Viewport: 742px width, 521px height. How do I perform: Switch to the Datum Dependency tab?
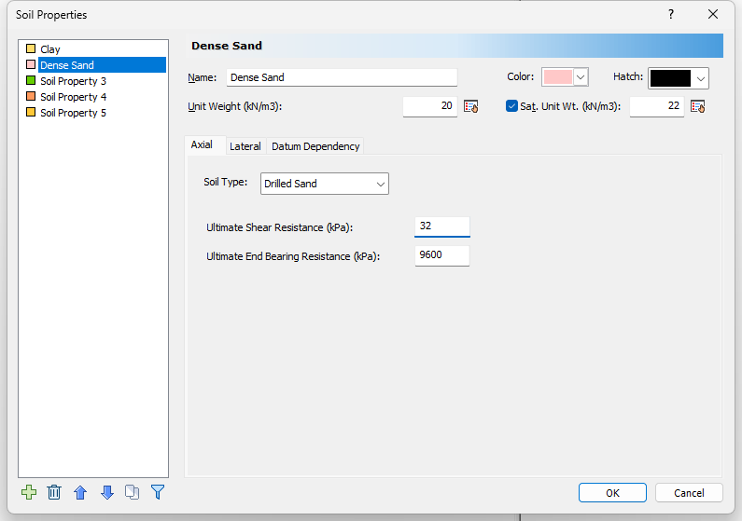[x=315, y=146]
